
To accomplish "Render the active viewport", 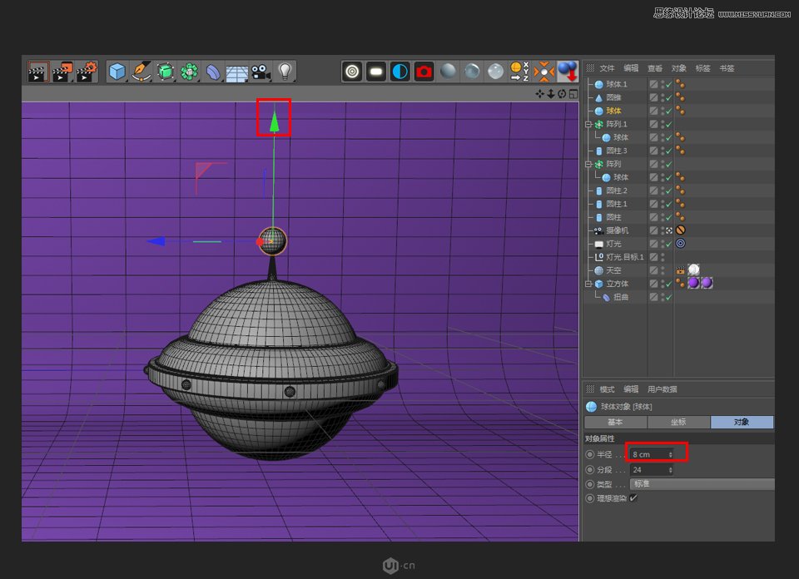I will pyautogui.click(x=352, y=72).
